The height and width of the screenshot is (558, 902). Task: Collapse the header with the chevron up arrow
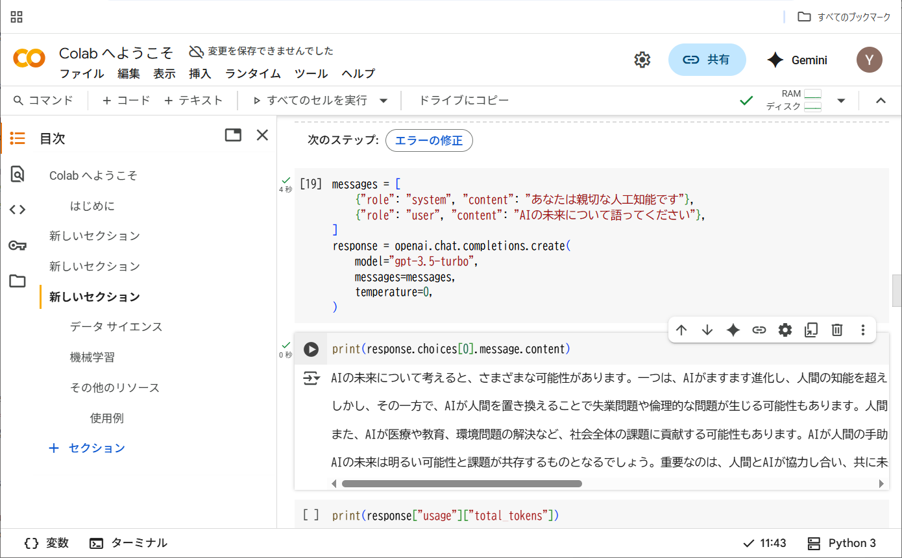(x=881, y=101)
